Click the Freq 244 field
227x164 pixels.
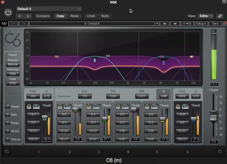click(x=33, y=96)
